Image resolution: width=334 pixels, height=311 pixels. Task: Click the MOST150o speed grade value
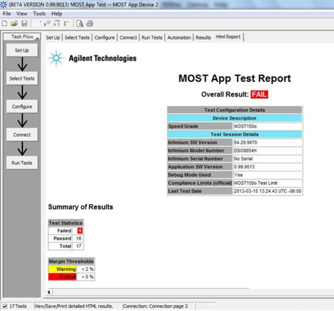tap(267, 126)
